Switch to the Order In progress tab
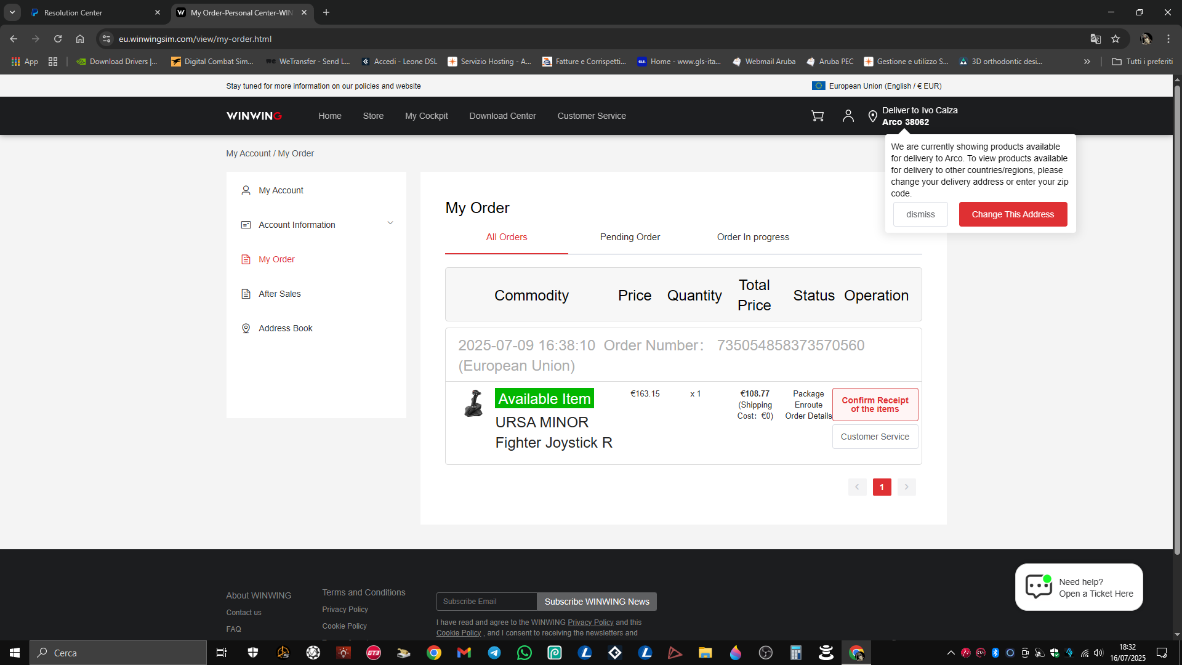This screenshot has height=665, width=1182. [x=753, y=237]
